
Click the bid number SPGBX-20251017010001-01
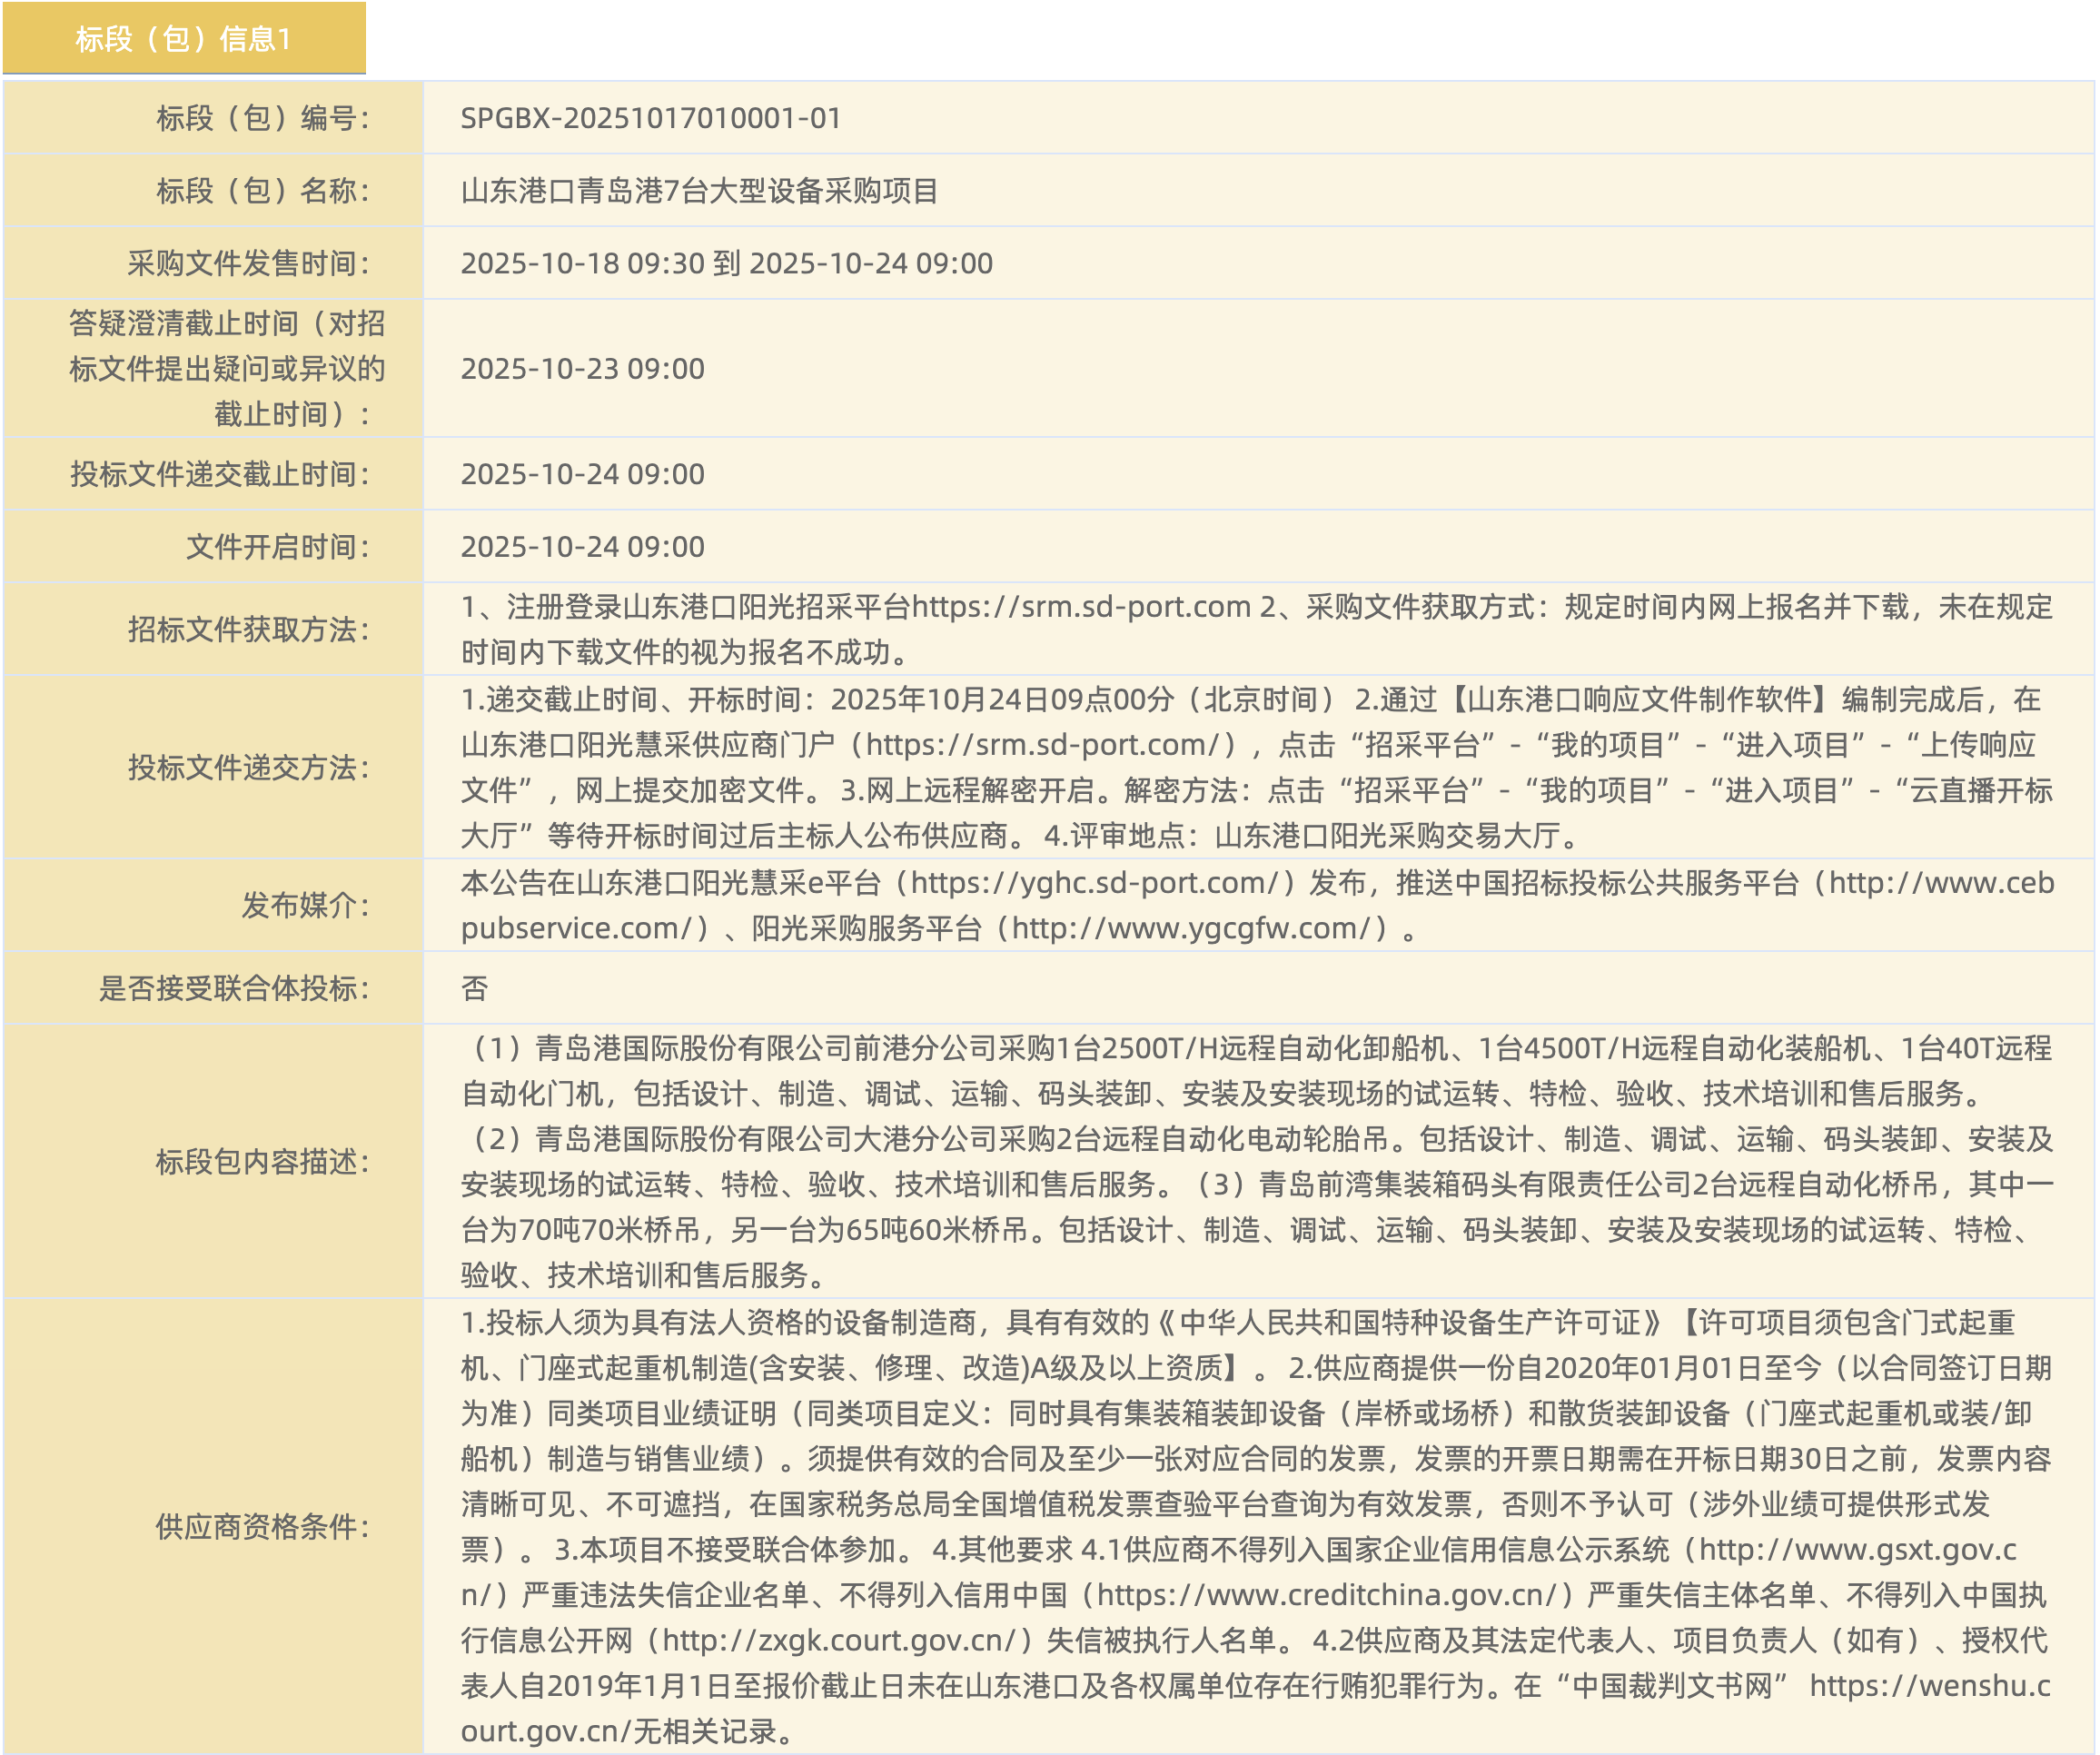pyautogui.click(x=650, y=118)
